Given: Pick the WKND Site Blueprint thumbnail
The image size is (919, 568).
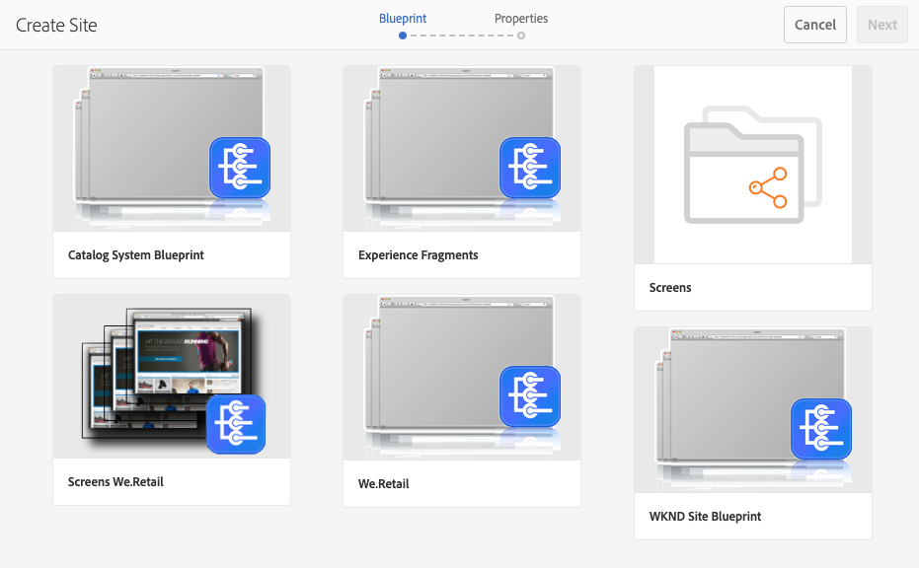Looking at the screenshot, I should pos(753,410).
